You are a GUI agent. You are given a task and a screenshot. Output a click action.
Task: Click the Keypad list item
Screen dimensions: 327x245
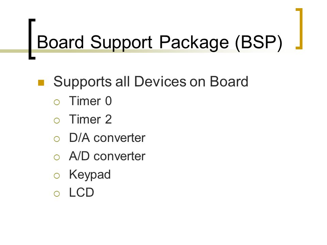point(90,175)
